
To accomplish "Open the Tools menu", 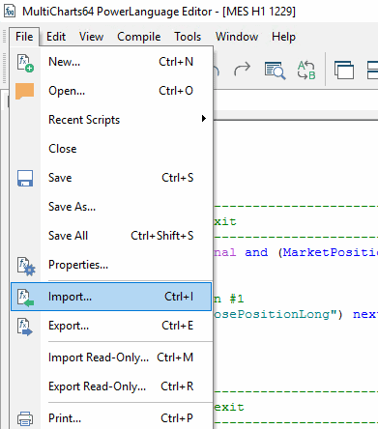I will pyautogui.click(x=188, y=37).
